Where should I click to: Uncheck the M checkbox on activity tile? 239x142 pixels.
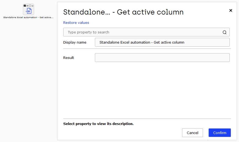click(x=25, y=5)
